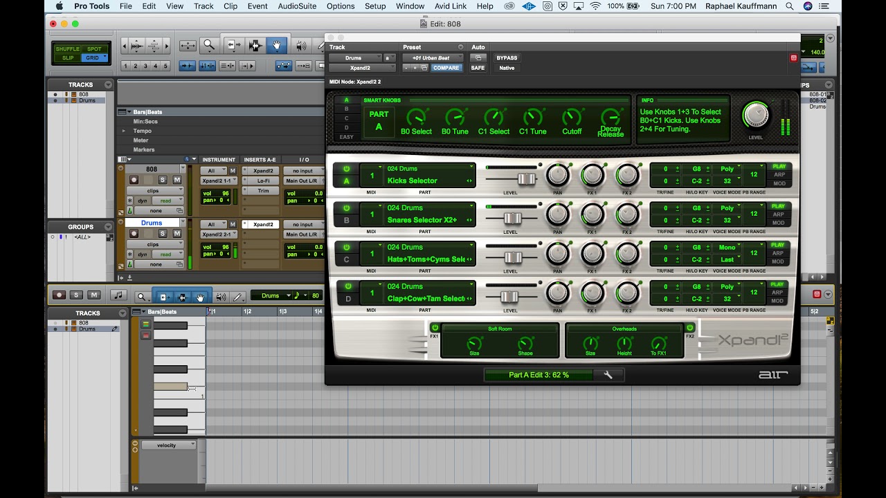Click the SAFE automation button
886x498 pixels.
point(478,68)
